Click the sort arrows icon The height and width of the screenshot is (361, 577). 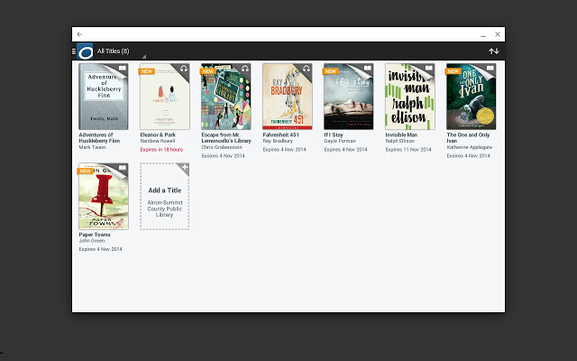494,51
